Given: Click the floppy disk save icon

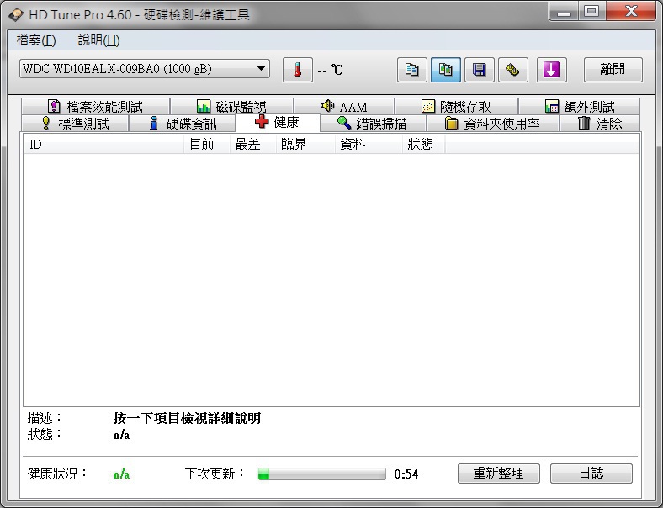Looking at the screenshot, I should pyautogui.click(x=479, y=70).
